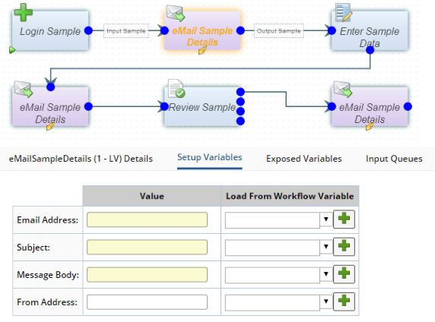Click the Email Address value field

147,219
